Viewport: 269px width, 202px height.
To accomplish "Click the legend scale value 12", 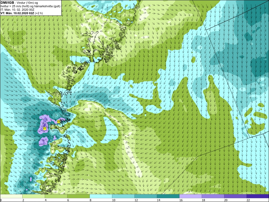I will 136,200.
